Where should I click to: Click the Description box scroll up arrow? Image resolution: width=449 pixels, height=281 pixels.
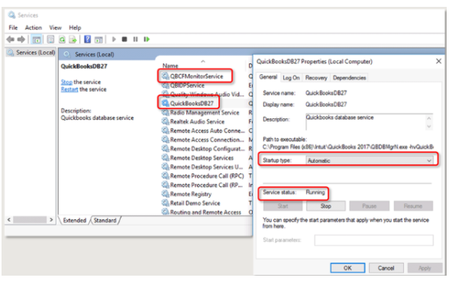pyautogui.click(x=429, y=118)
